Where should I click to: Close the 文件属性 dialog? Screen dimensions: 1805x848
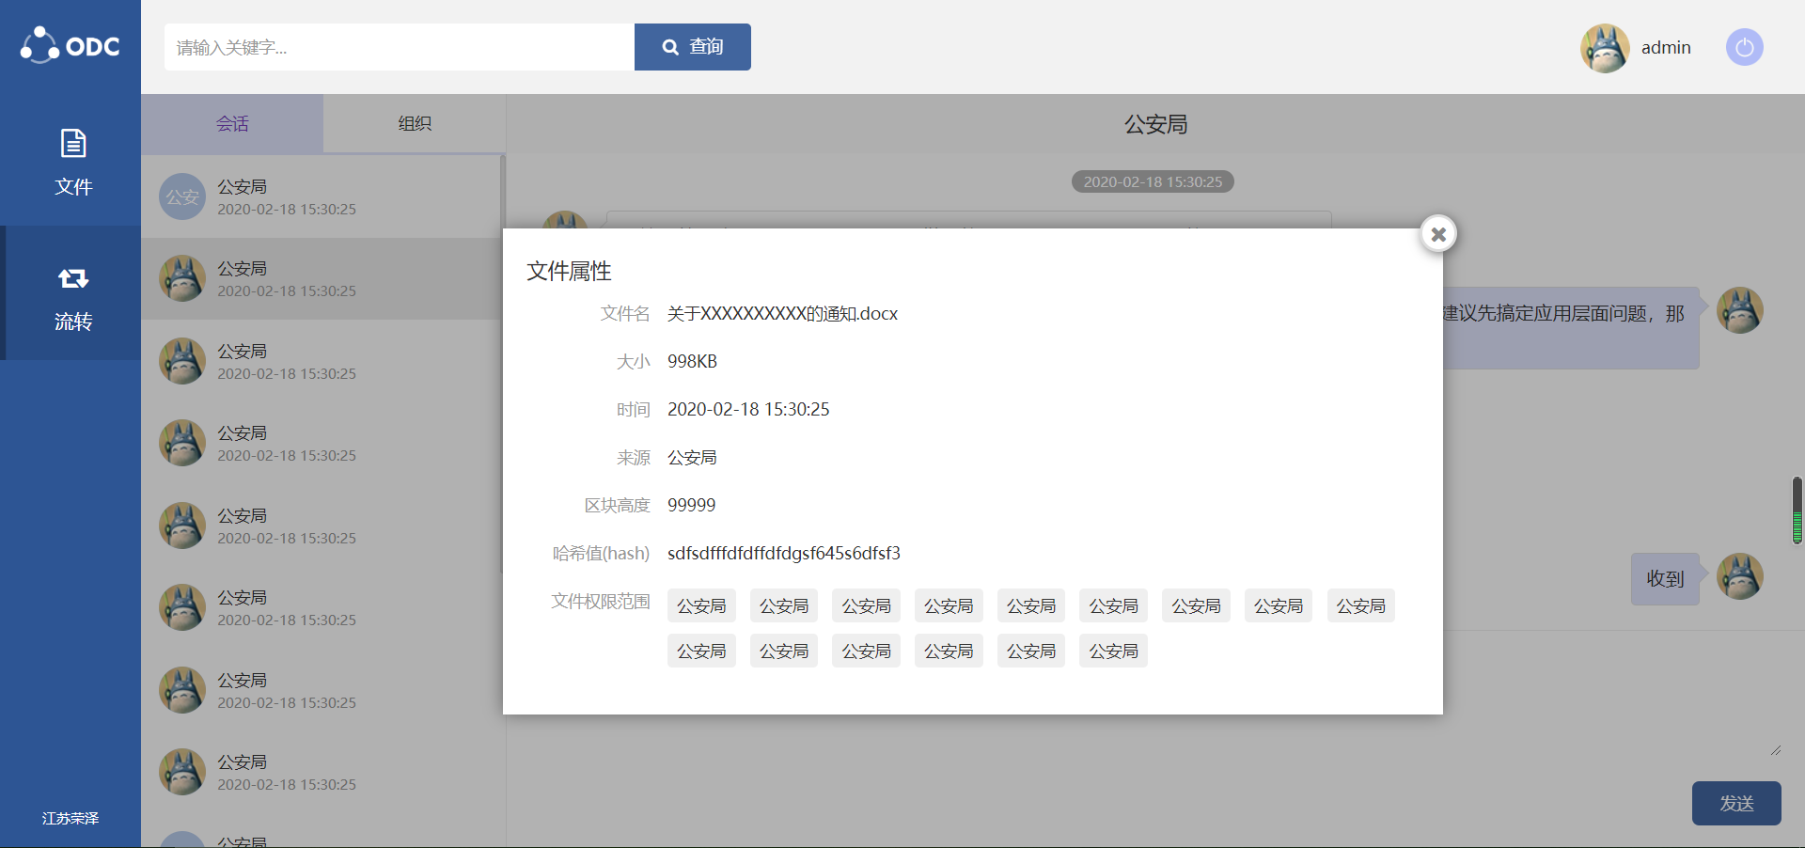coord(1438,234)
